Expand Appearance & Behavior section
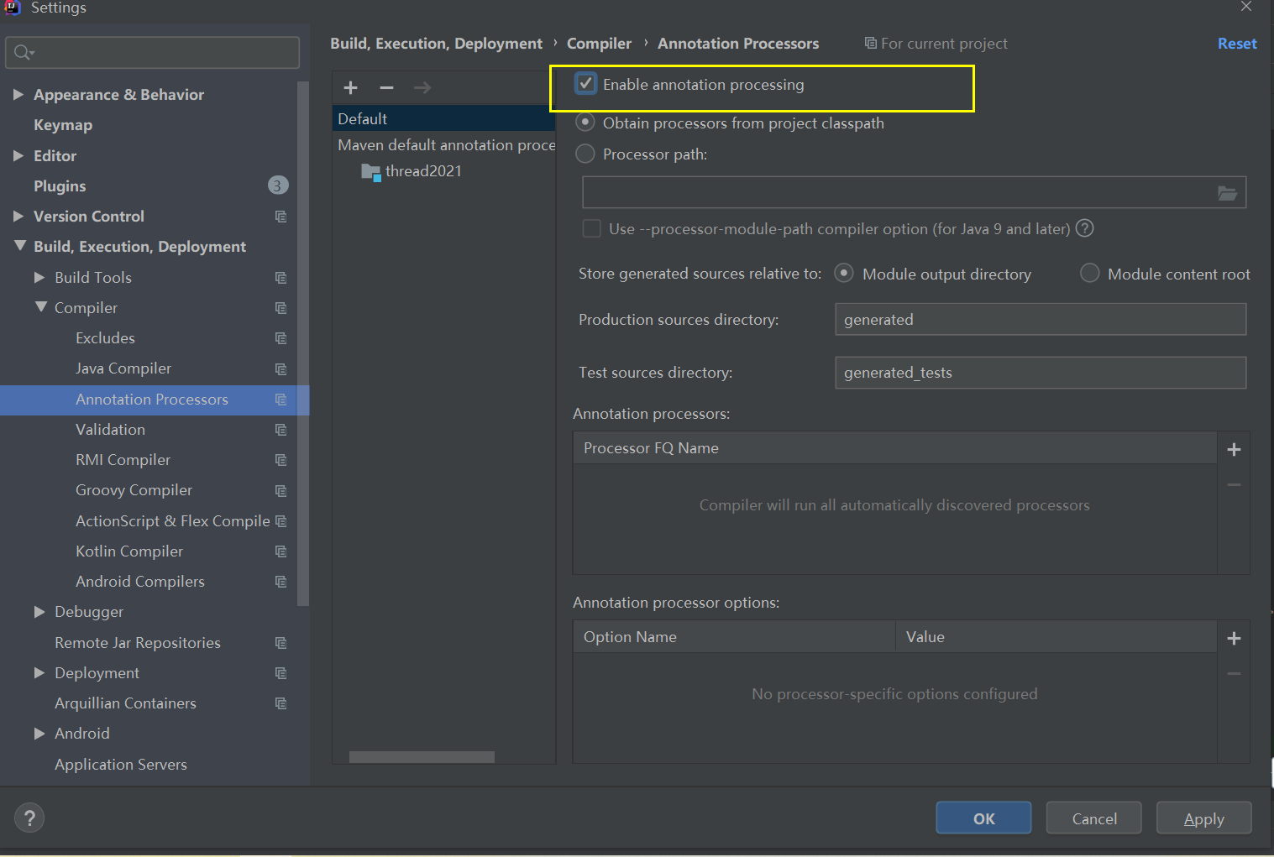Image resolution: width=1274 pixels, height=857 pixels. click(18, 95)
